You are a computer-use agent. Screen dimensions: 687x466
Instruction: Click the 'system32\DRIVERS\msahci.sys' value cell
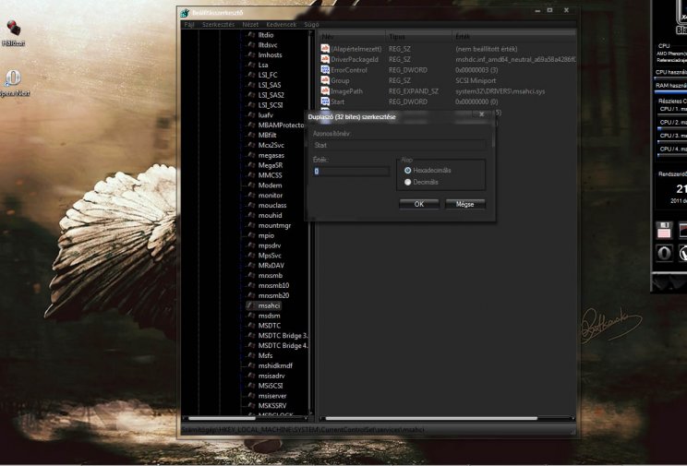pyautogui.click(x=500, y=91)
